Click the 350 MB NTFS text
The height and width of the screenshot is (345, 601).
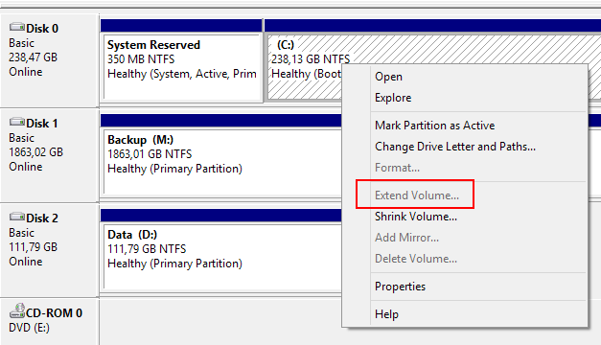coord(141,59)
